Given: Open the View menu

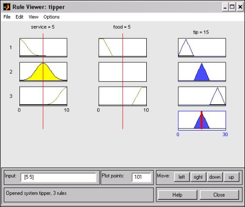Looking at the screenshot, I should [34, 17].
